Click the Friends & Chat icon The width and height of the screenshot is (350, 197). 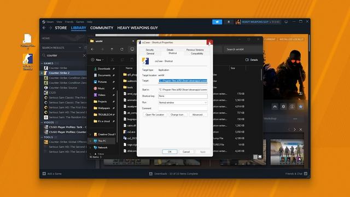306,173
